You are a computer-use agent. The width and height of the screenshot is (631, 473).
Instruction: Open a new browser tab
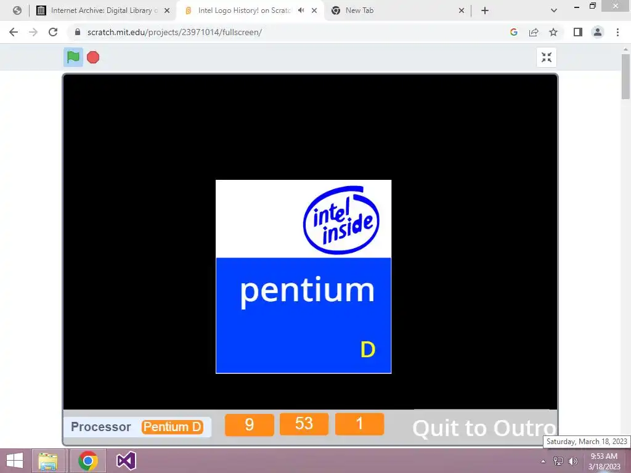pyautogui.click(x=485, y=10)
